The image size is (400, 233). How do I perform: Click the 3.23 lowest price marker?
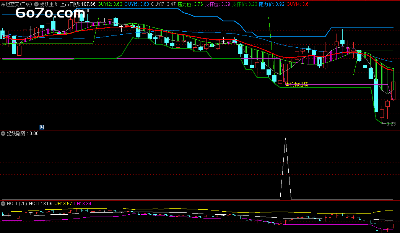click(391, 124)
